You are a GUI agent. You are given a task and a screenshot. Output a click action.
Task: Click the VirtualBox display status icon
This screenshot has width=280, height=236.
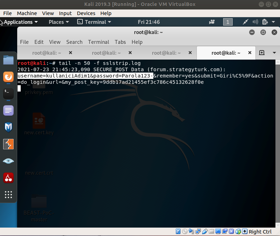tap(218, 231)
